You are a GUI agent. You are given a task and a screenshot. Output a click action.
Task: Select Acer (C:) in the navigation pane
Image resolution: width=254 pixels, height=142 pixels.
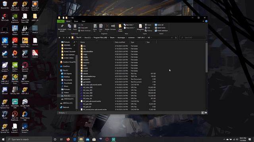[67, 95]
